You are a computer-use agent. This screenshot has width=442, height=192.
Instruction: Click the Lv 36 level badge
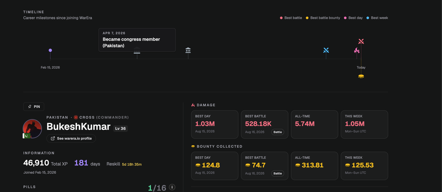coord(121,128)
